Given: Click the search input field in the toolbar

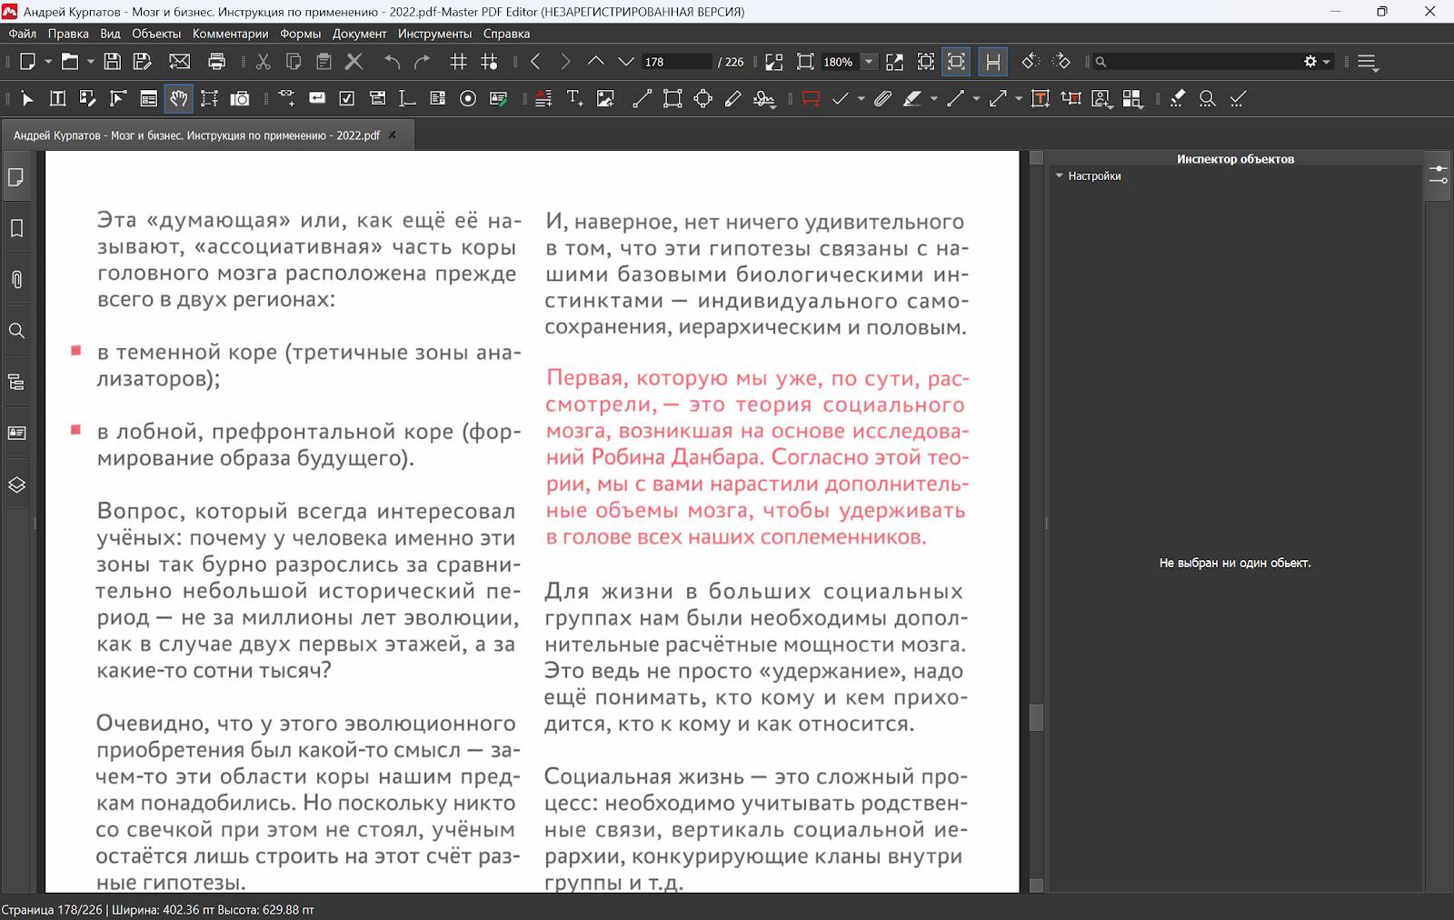Looking at the screenshot, I should point(1204,62).
